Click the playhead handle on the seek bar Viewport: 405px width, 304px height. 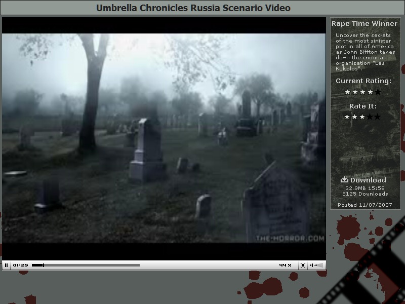coord(44,265)
